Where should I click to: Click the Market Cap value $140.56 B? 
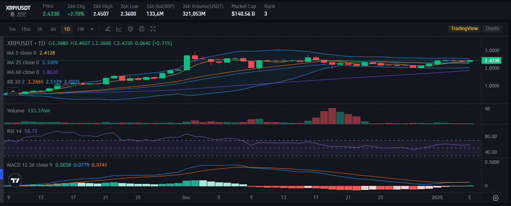(243, 14)
